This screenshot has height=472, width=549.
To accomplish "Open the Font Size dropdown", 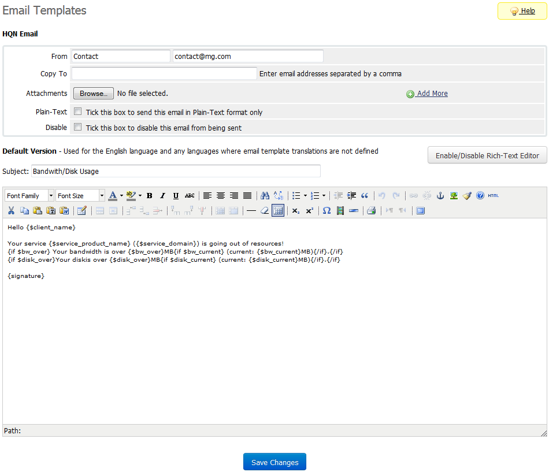I will (x=80, y=196).
